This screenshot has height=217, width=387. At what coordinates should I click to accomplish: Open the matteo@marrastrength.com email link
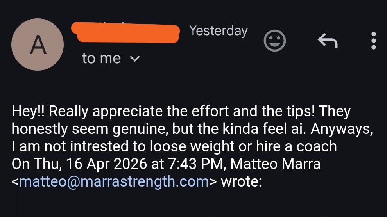pos(114,182)
